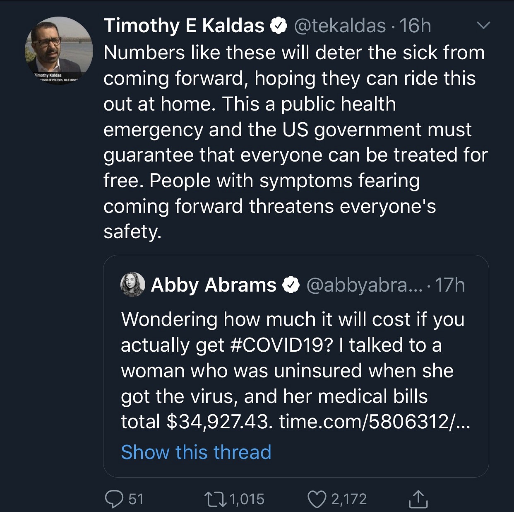The image size is (514, 512).
Task: Reply to Timothy Kaldas's tweet
Action: [113, 499]
